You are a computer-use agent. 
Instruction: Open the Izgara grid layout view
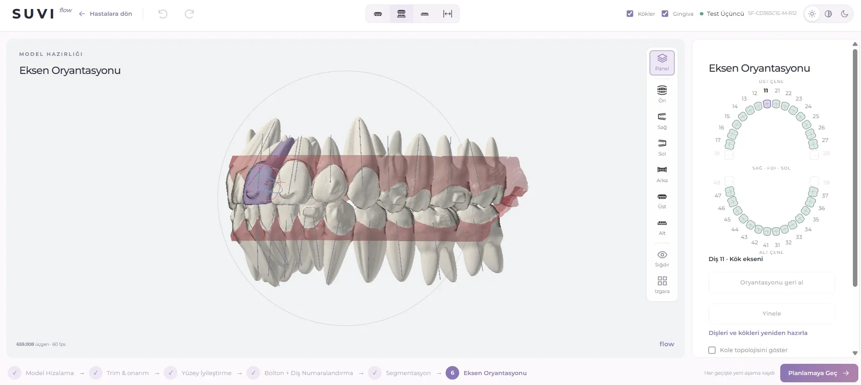click(662, 285)
